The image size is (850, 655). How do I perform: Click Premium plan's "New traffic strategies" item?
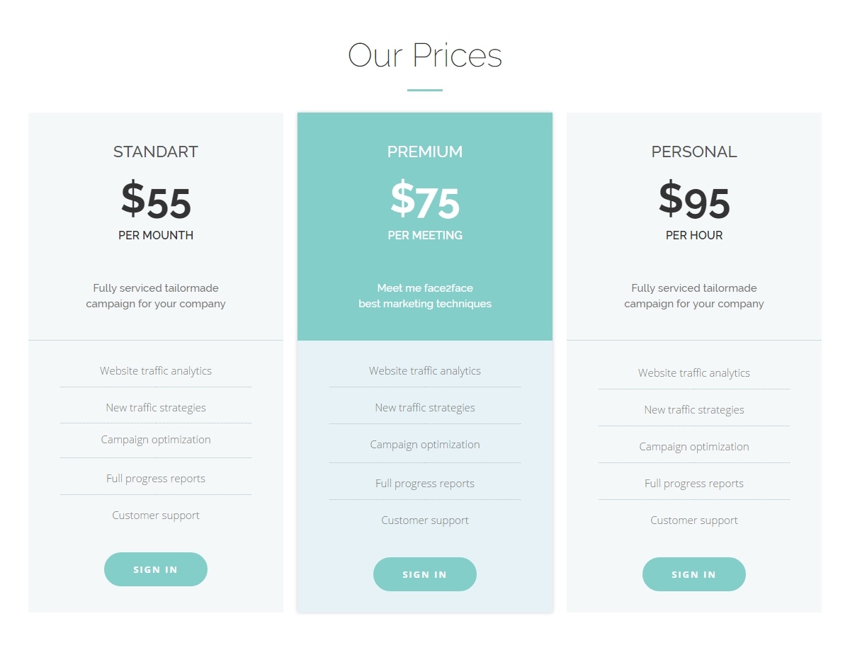(x=425, y=407)
